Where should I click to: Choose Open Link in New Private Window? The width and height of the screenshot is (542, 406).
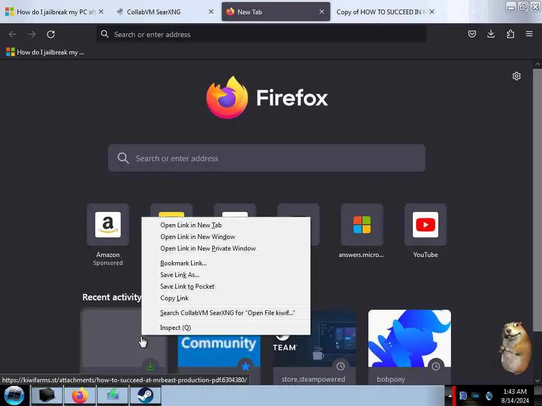226,248
